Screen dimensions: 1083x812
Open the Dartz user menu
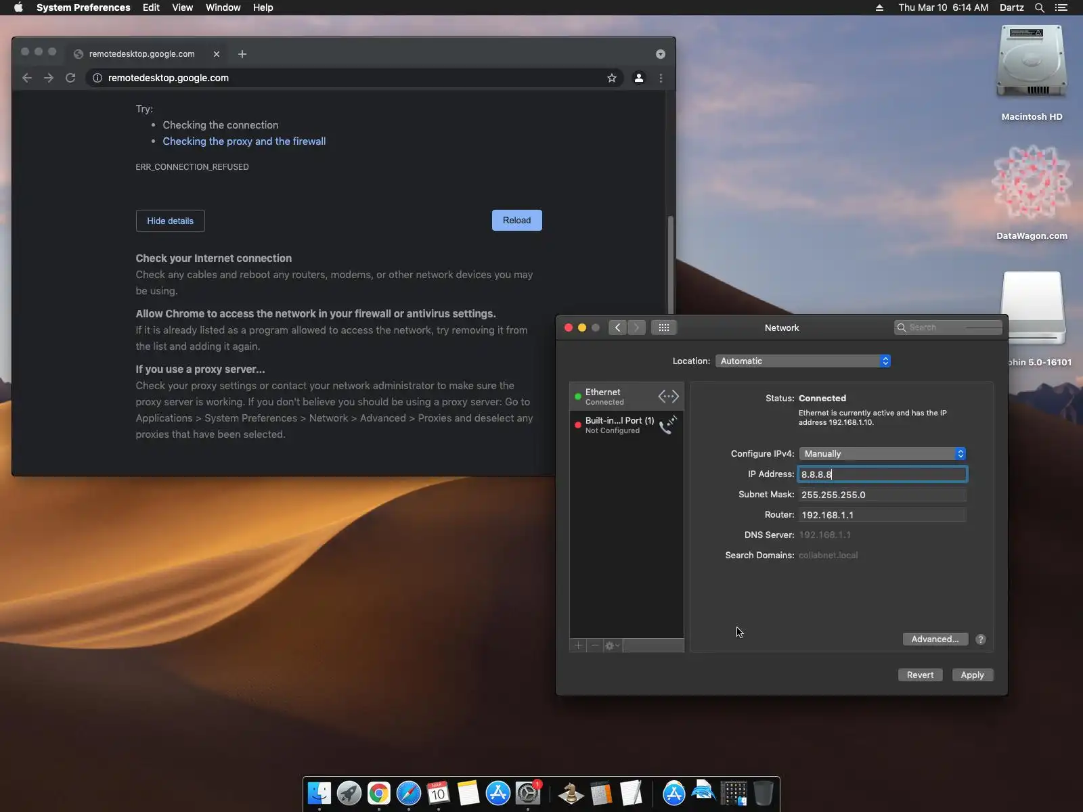(x=1012, y=7)
